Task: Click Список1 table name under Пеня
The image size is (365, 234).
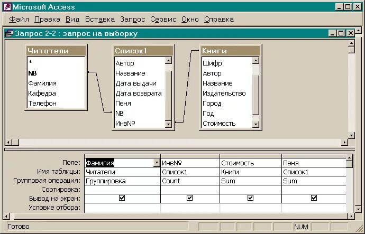Action: tap(314, 172)
